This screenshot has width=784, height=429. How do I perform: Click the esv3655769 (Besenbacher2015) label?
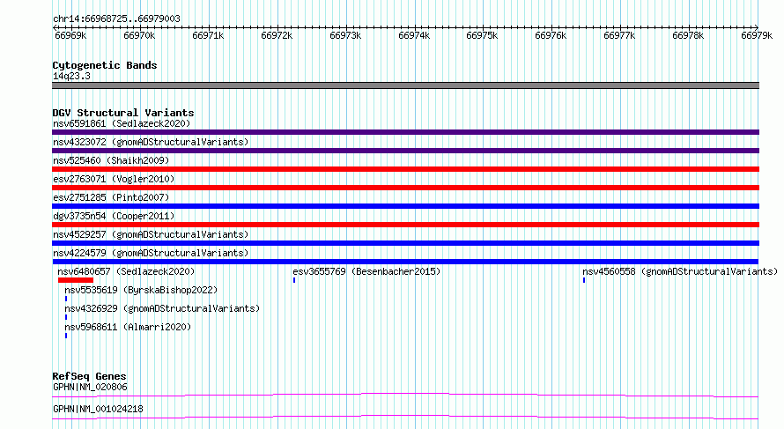click(366, 271)
